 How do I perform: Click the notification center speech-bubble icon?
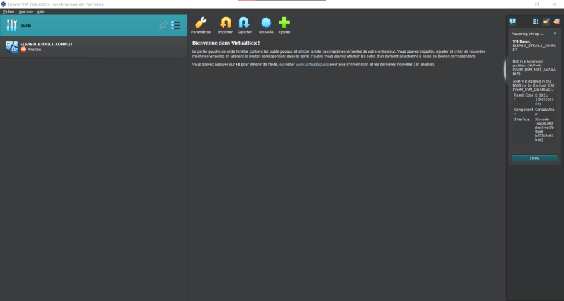pos(512,21)
